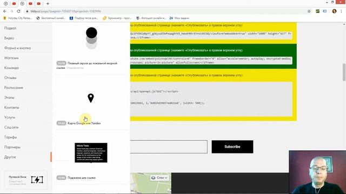This screenshot has height=194, width=346.
Task: Select the Услуги category
Action: click(10, 117)
